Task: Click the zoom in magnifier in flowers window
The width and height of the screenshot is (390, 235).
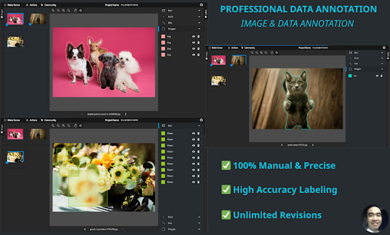Action: click(53, 126)
